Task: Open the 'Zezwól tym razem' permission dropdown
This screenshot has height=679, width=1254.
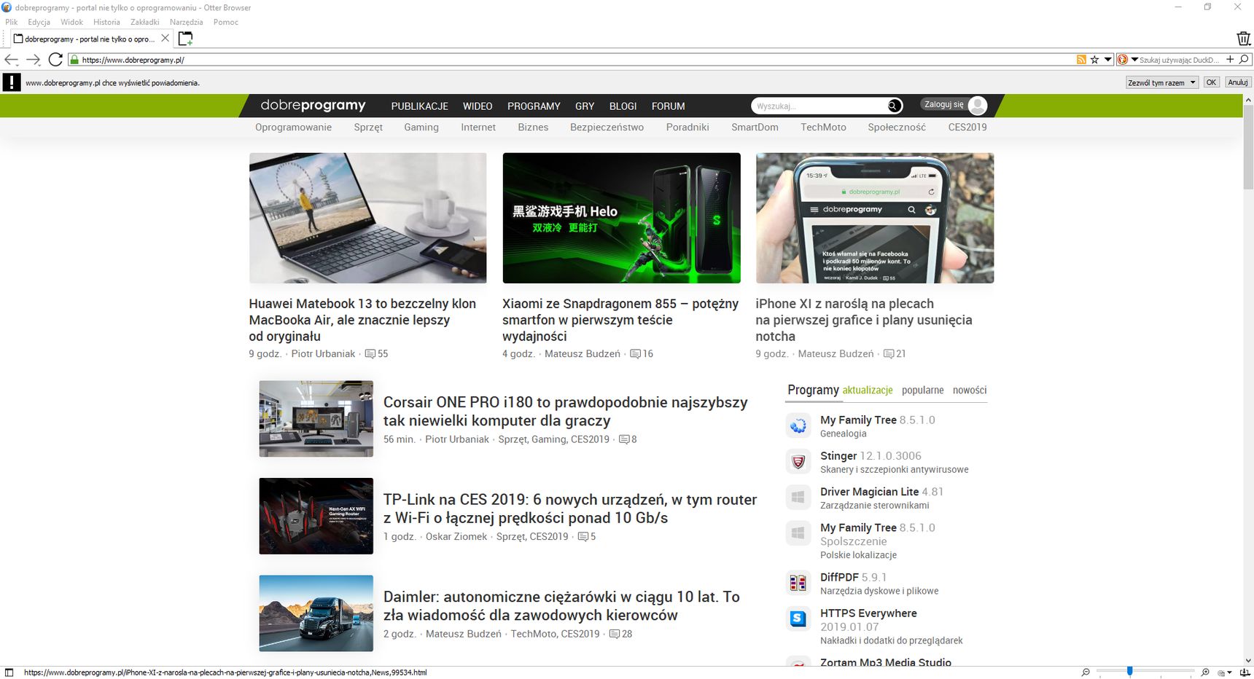Action: click(1162, 82)
